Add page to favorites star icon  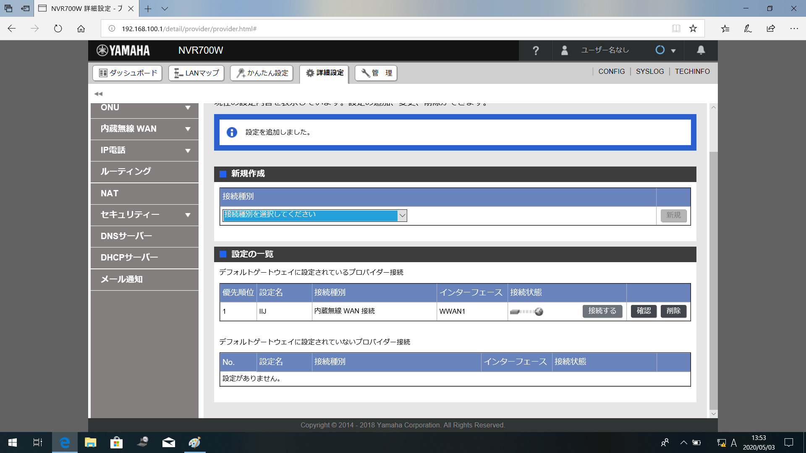(x=693, y=29)
